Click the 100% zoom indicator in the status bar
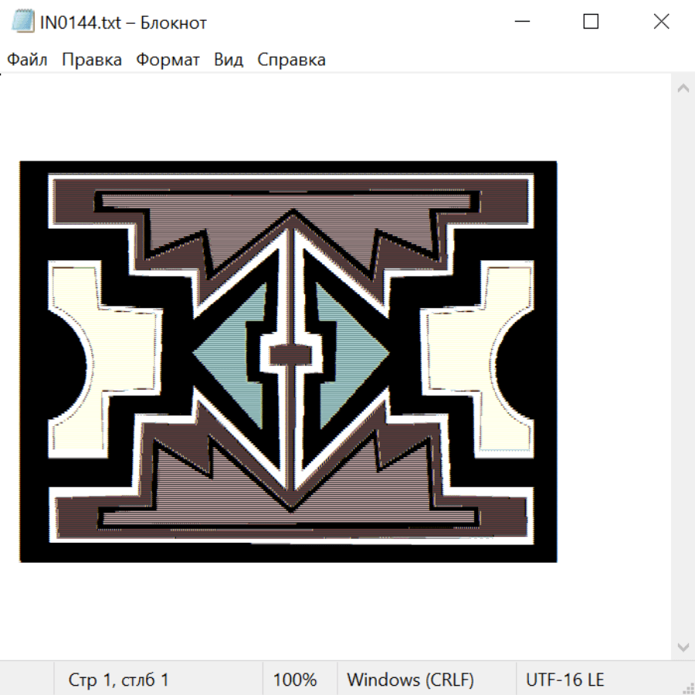 (x=295, y=680)
